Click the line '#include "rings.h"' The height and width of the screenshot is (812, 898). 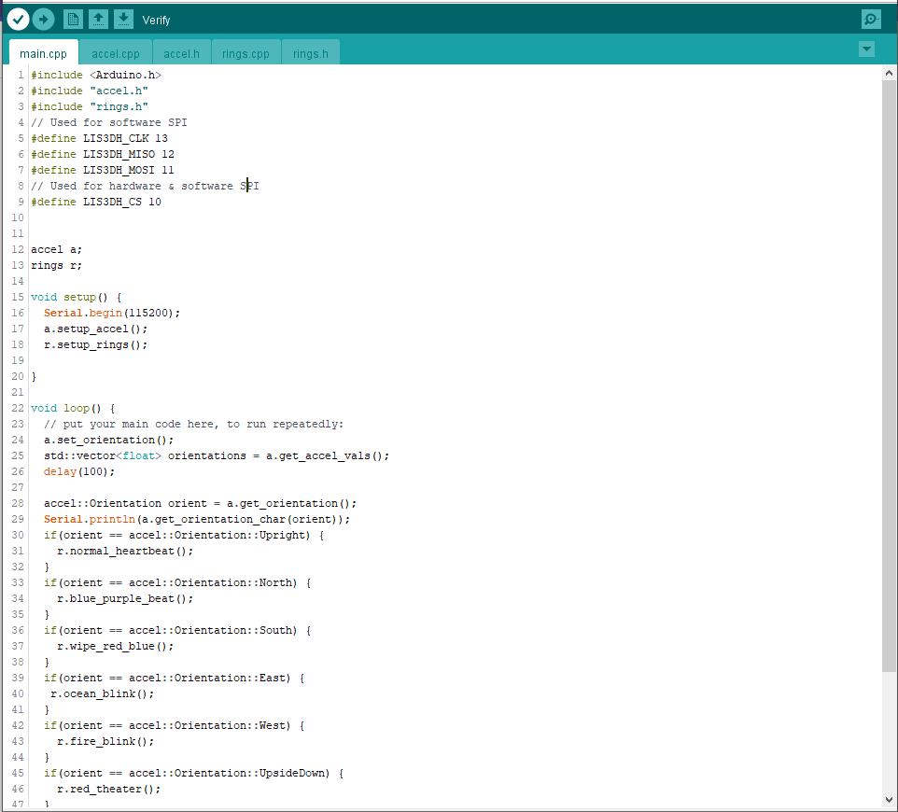coord(90,107)
